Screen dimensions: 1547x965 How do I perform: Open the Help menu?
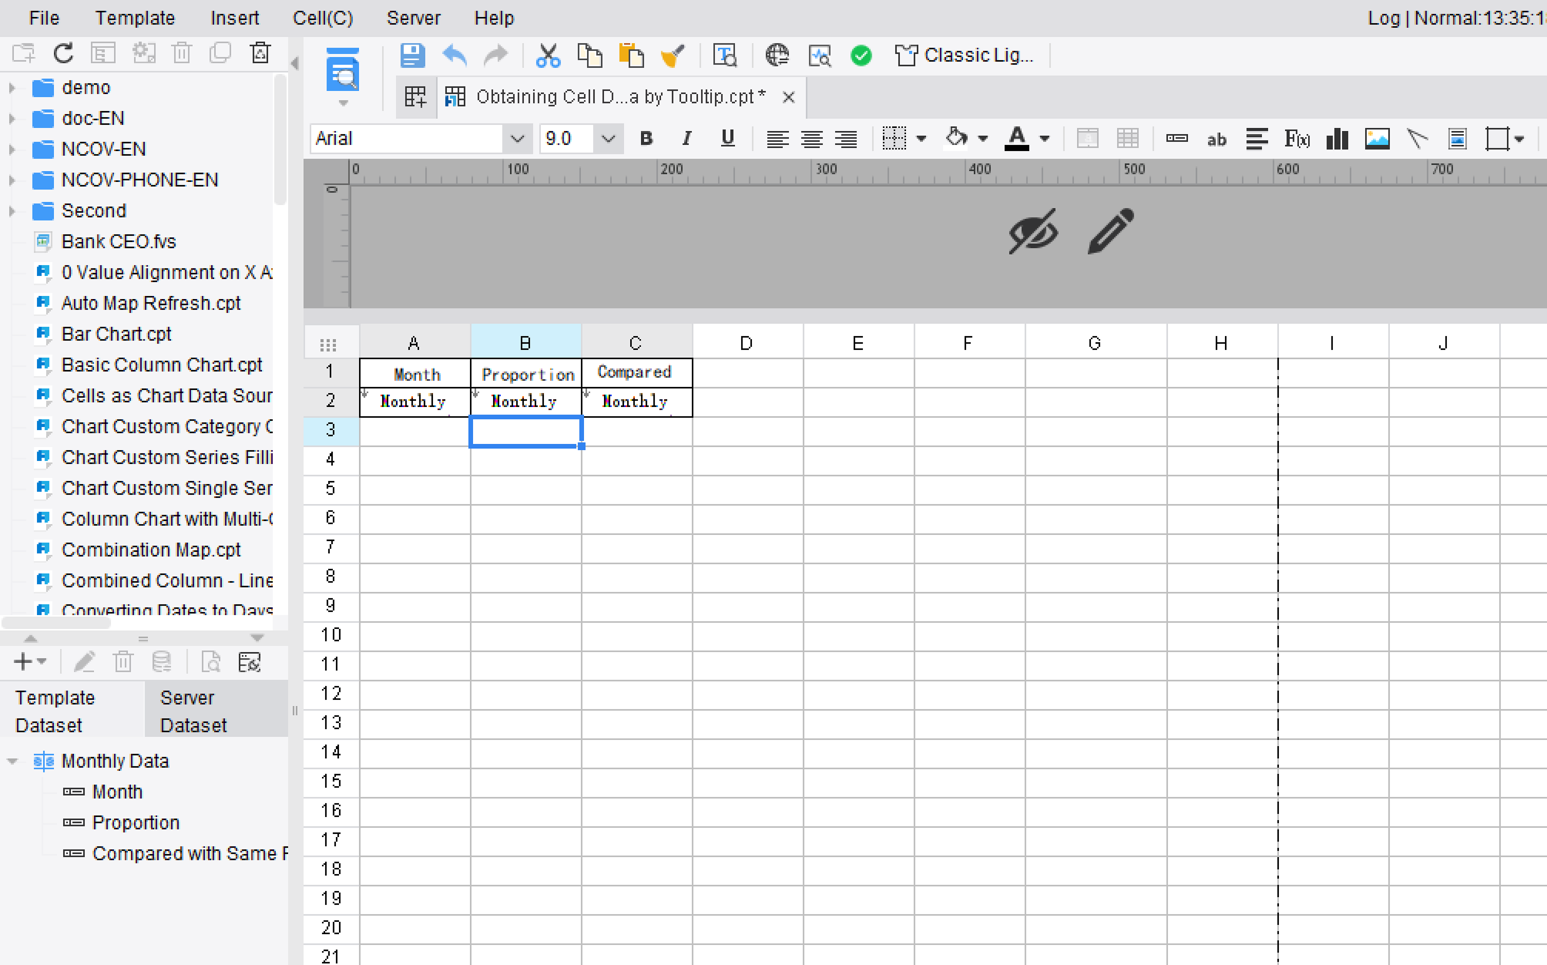click(494, 18)
